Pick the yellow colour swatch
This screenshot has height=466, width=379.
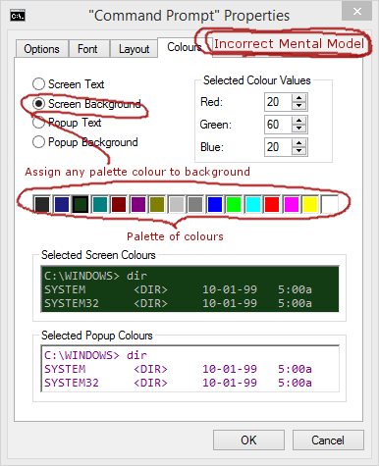point(310,204)
